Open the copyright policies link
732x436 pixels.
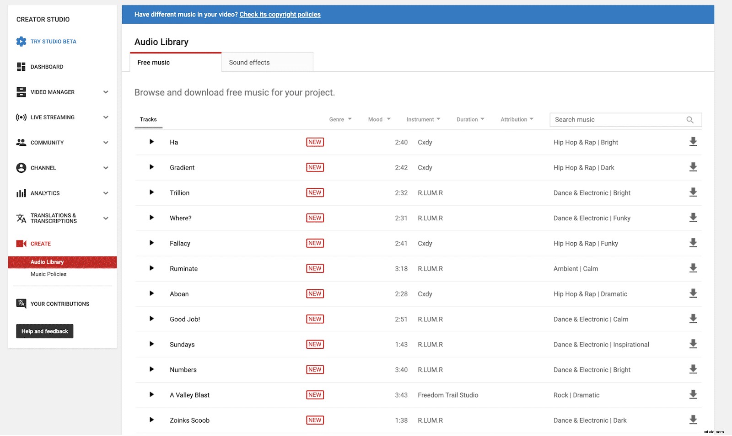coord(280,14)
